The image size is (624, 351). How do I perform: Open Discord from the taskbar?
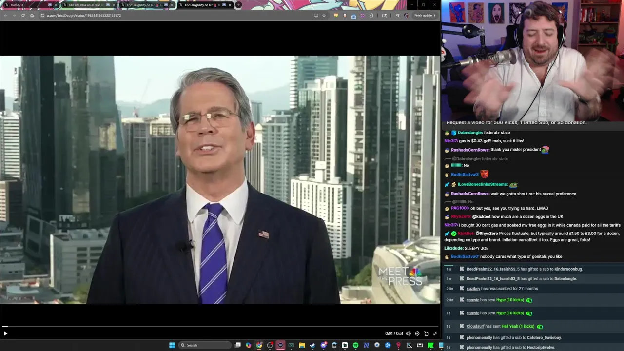point(323,345)
